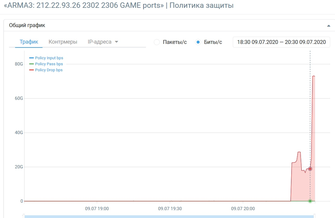
Task: Click the blue time range navigator bar
Action: (169, 216)
